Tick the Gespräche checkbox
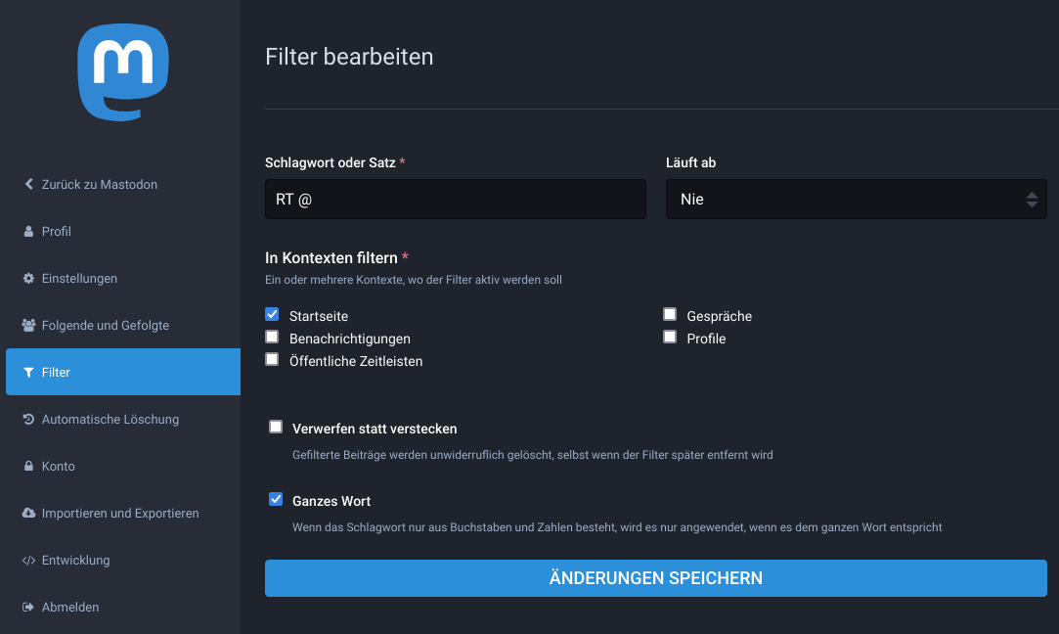This screenshot has height=634, width=1059. click(670, 314)
